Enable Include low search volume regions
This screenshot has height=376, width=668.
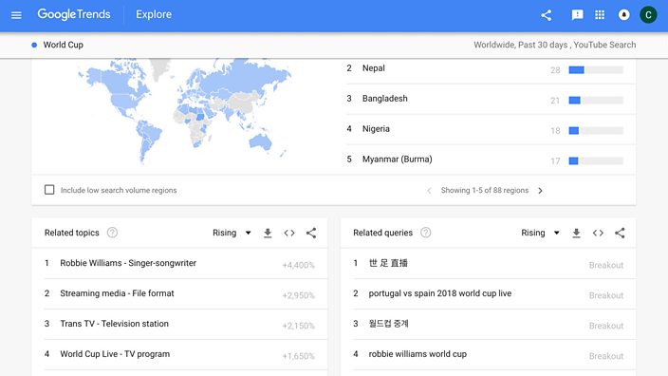point(49,190)
